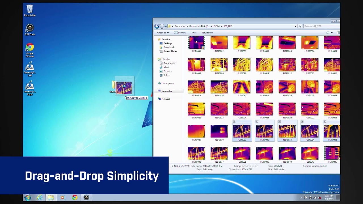Viewport: 363px width, 204px height.
Task: Open the Windows Start menu
Action: pyautogui.click(x=28, y=197)
